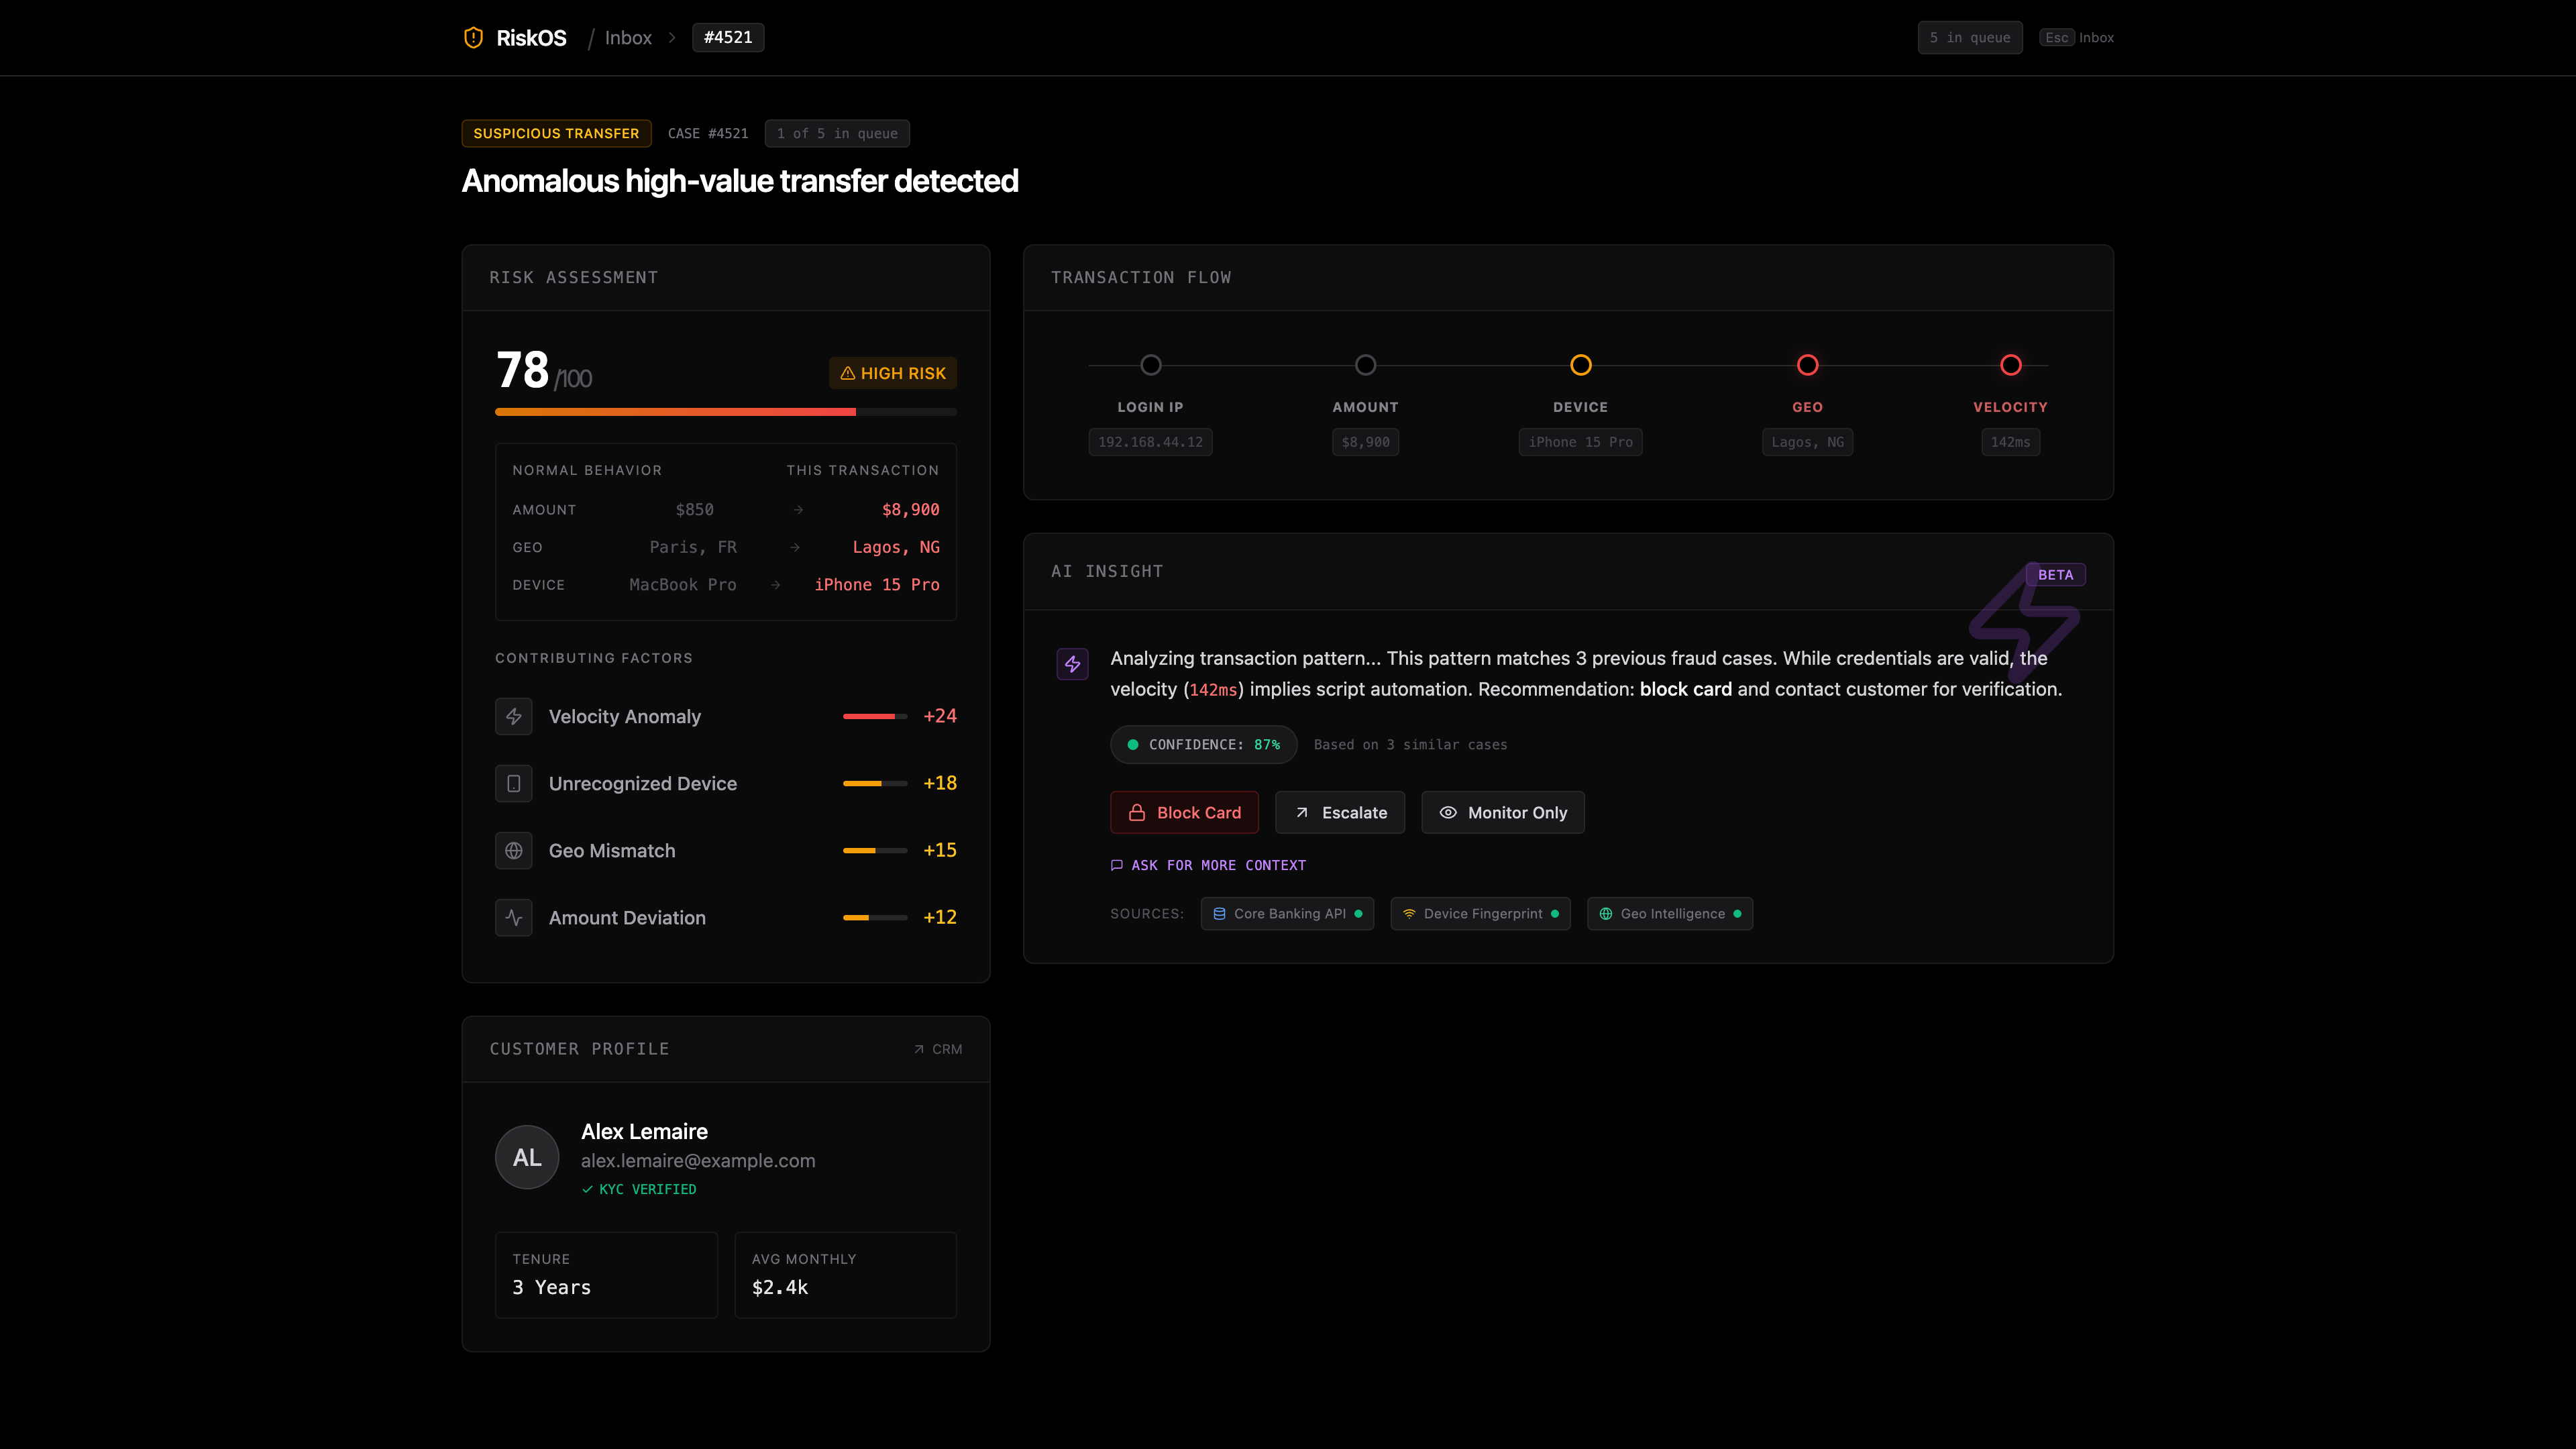Click the AI Insight lightning bolt icon
The image size is (2576, 1449).
tap(1071, 663)
